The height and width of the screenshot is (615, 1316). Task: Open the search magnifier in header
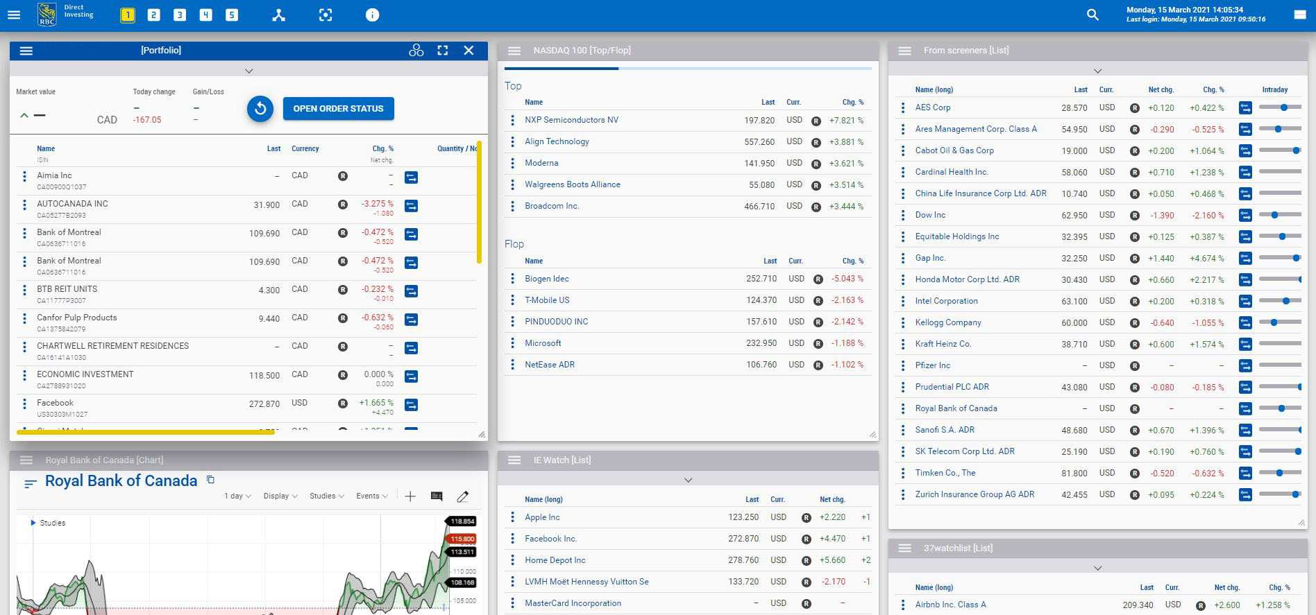[x=1093, y=15]
